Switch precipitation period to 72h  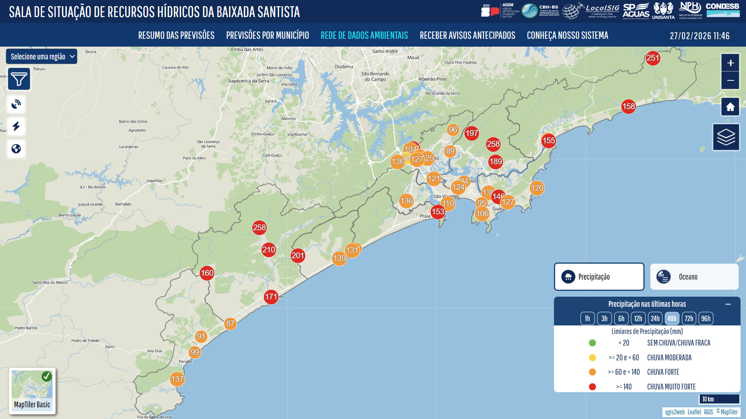[x=688, y=318]
